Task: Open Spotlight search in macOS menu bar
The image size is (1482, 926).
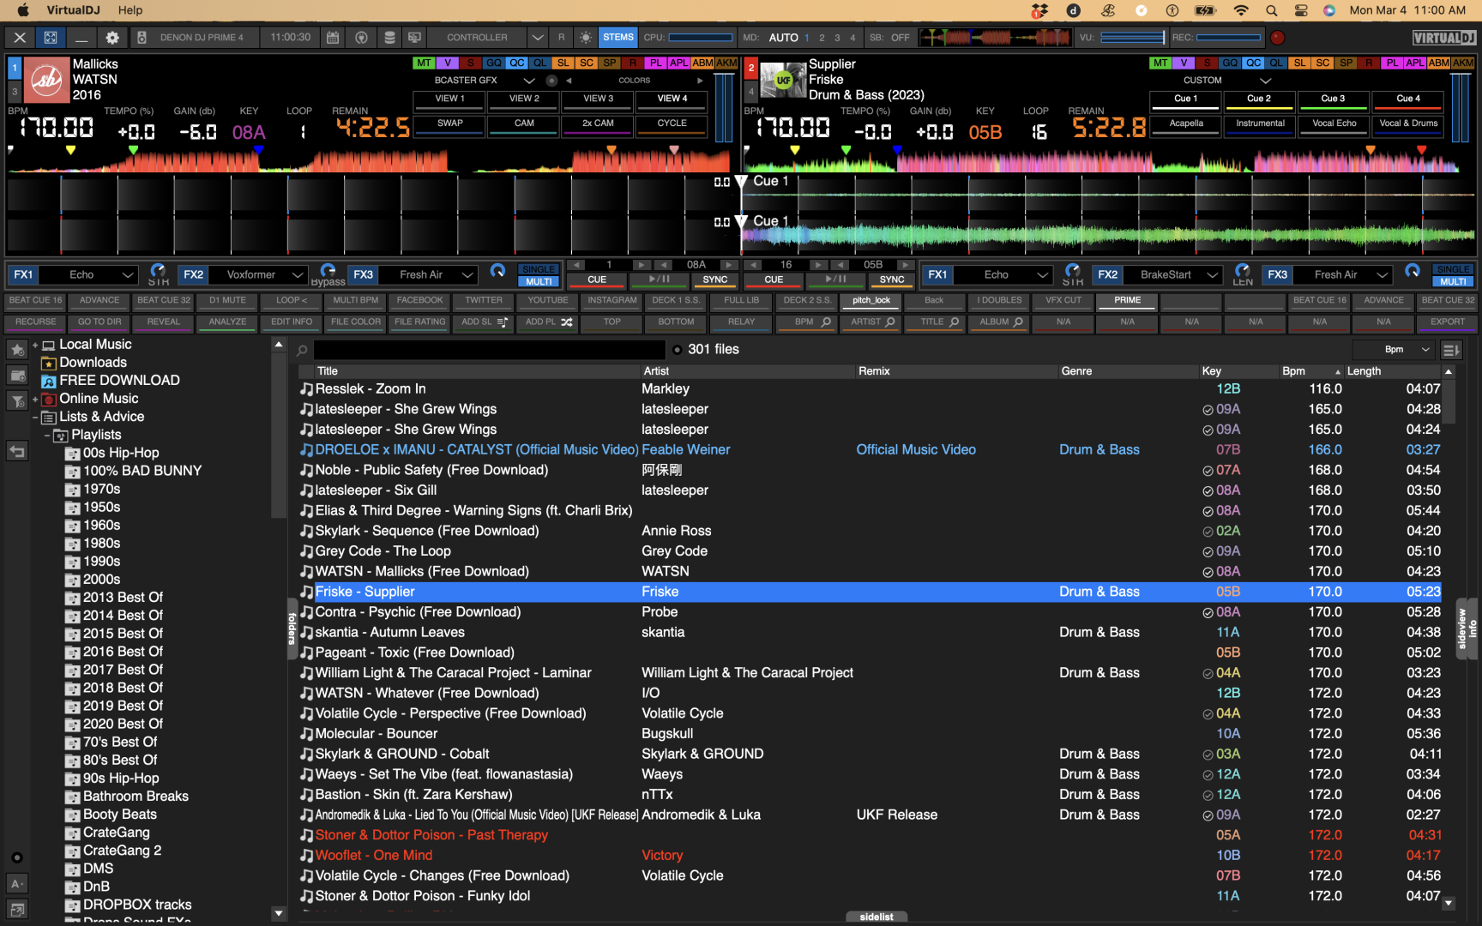Action: (1271, 10)
